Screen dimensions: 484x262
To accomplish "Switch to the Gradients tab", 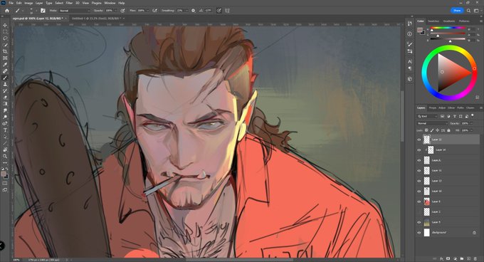I will click(x=449, y=21).
